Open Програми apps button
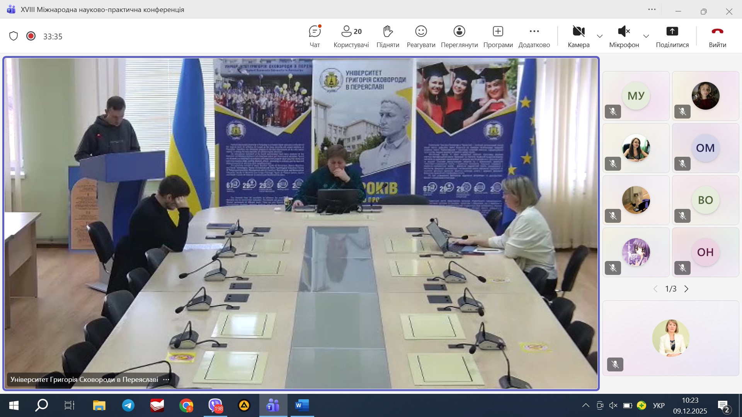Viewport: 742px width, 417px height. coord(498,36)
